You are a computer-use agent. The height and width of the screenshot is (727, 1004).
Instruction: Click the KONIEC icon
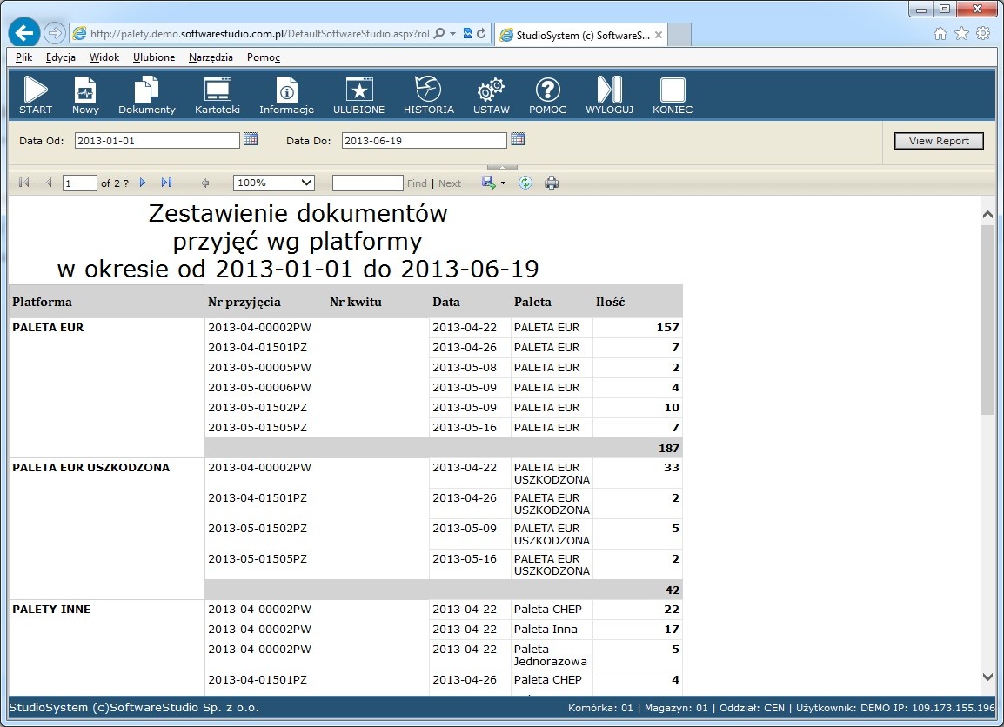coord(673,90)
